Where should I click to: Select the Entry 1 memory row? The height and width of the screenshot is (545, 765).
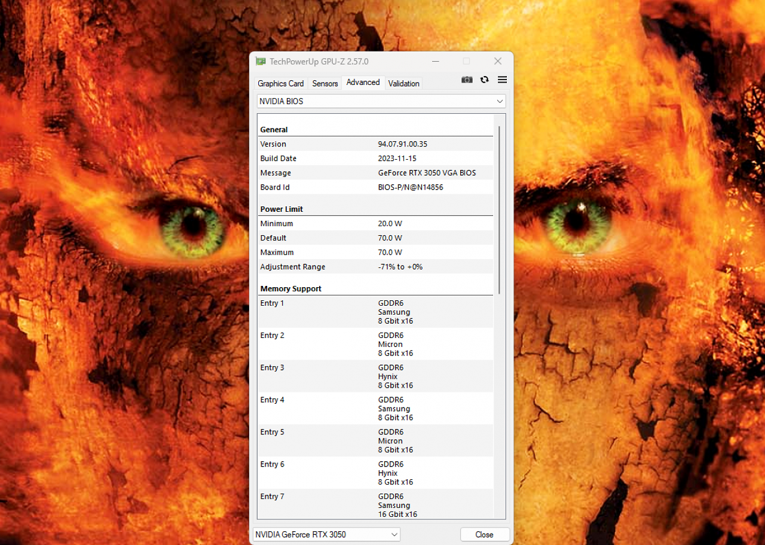(x=375, y=312)
